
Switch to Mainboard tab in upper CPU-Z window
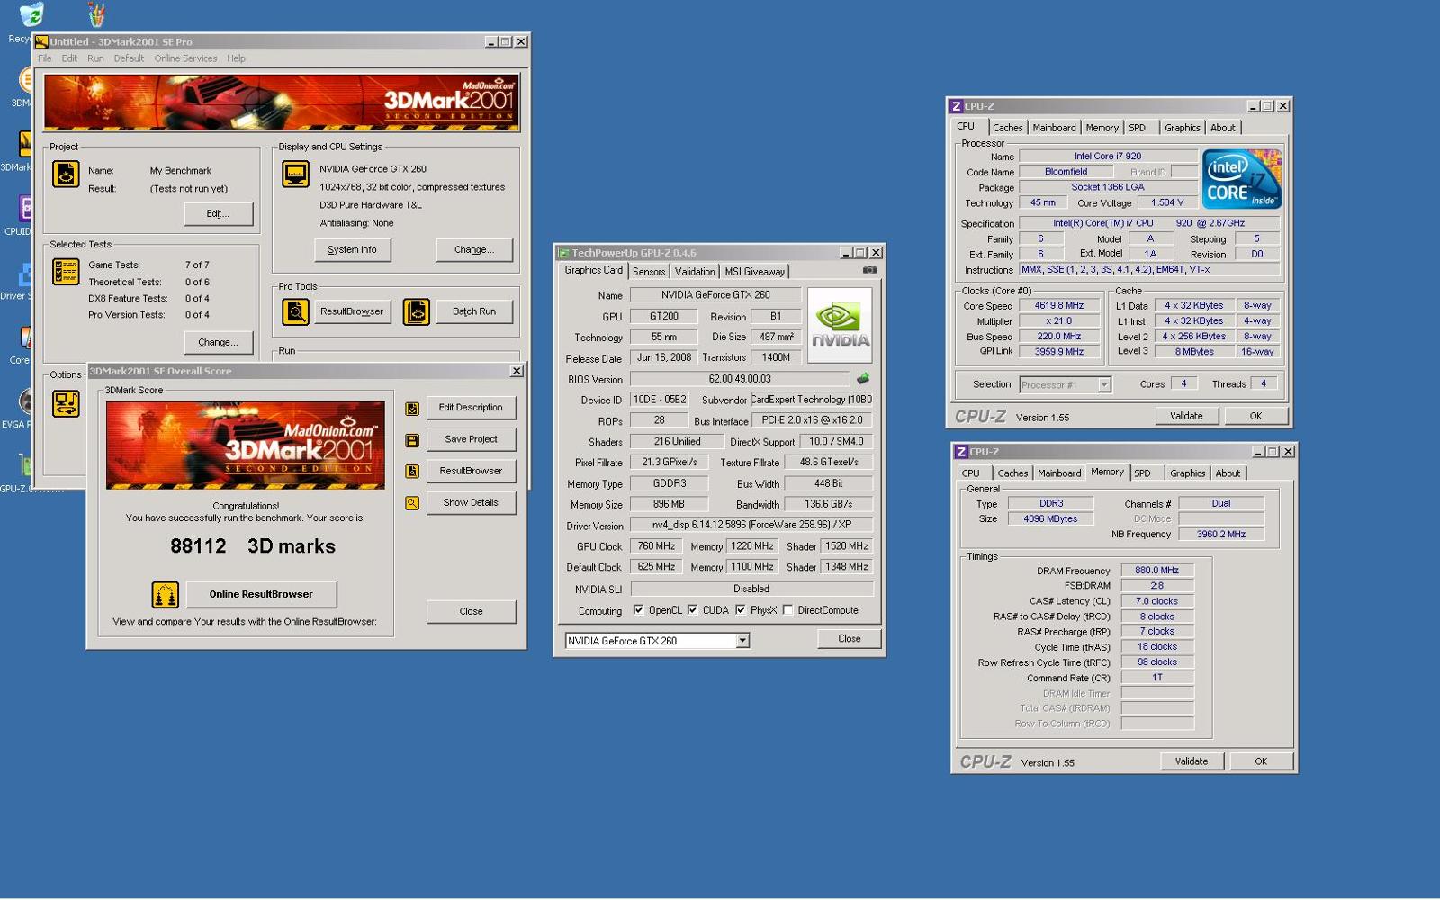1054,128
